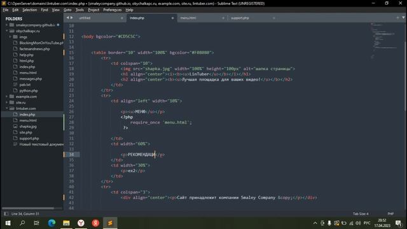Toggle the sidebar icon in the status bar

pyautogui.click(x=6, y=214)
